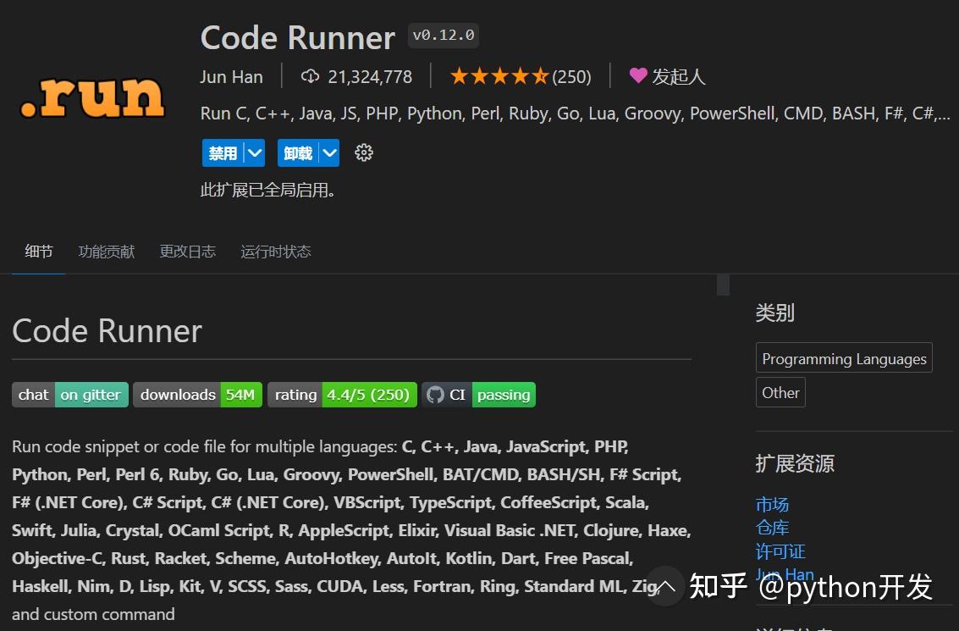Screen dimensions: 959x631
Task: Click the Jun Han publisher name
Action: tap(231, 75)
